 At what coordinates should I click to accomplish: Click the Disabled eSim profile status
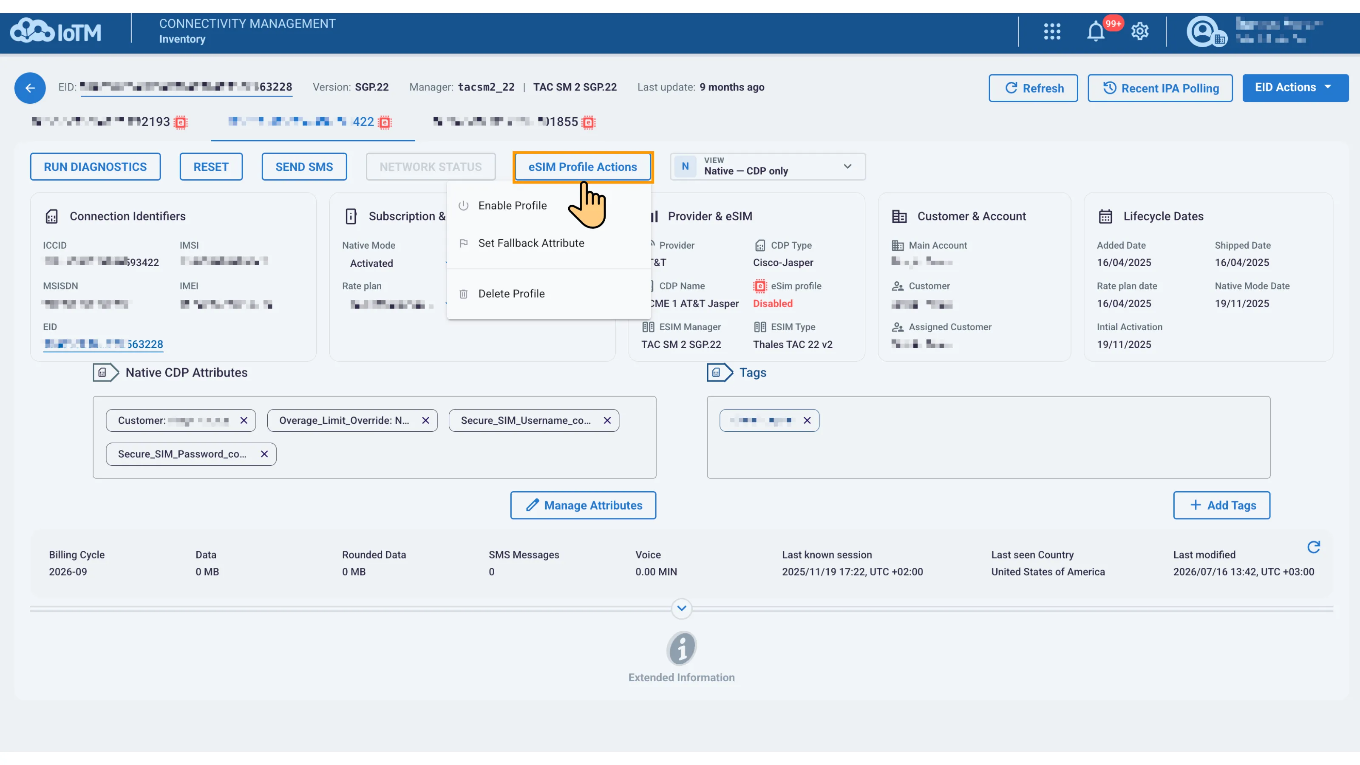click(773, 303)
